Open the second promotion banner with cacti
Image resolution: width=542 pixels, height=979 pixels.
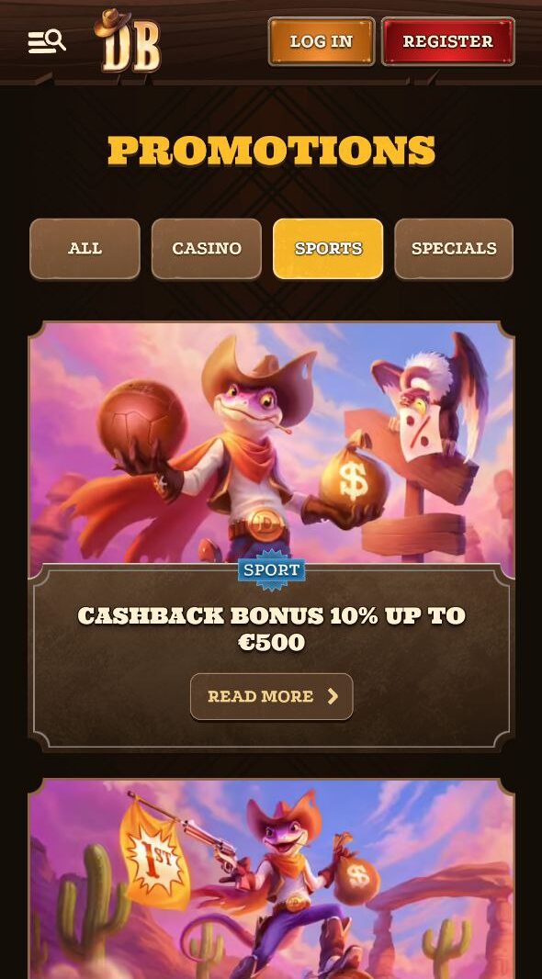(272, 879)
